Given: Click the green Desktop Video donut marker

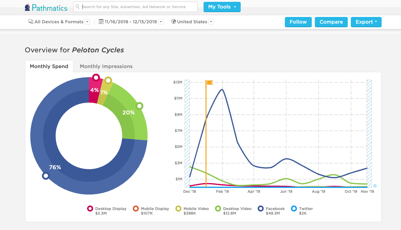Looking at the screenshot, I should click(x=139, y=106).
